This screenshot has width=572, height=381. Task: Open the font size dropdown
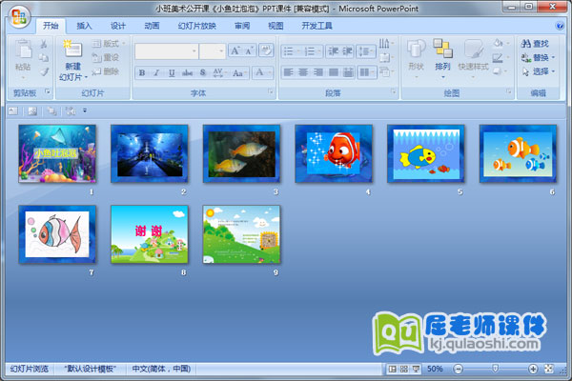(x=221, y=51)
